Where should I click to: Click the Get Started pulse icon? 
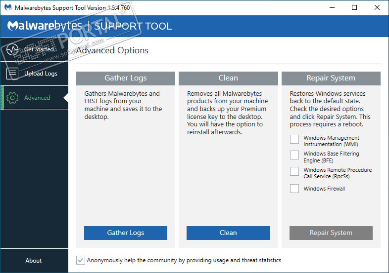pyautogui.click(x=13, y=49)
